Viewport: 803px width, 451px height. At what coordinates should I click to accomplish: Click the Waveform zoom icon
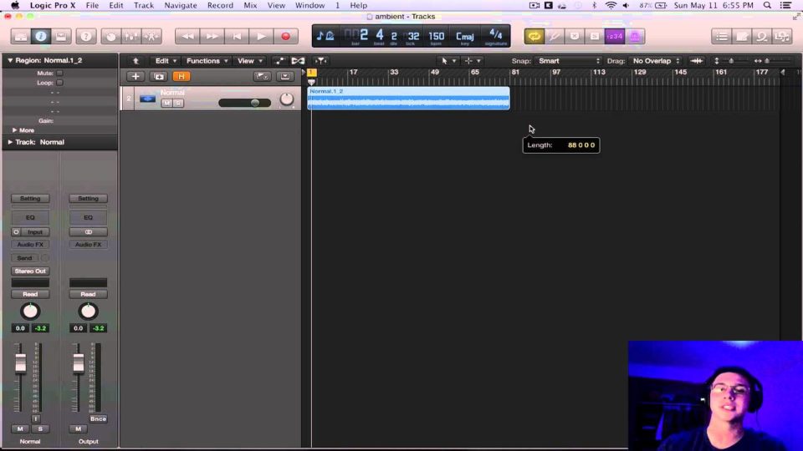click(697, 61)
